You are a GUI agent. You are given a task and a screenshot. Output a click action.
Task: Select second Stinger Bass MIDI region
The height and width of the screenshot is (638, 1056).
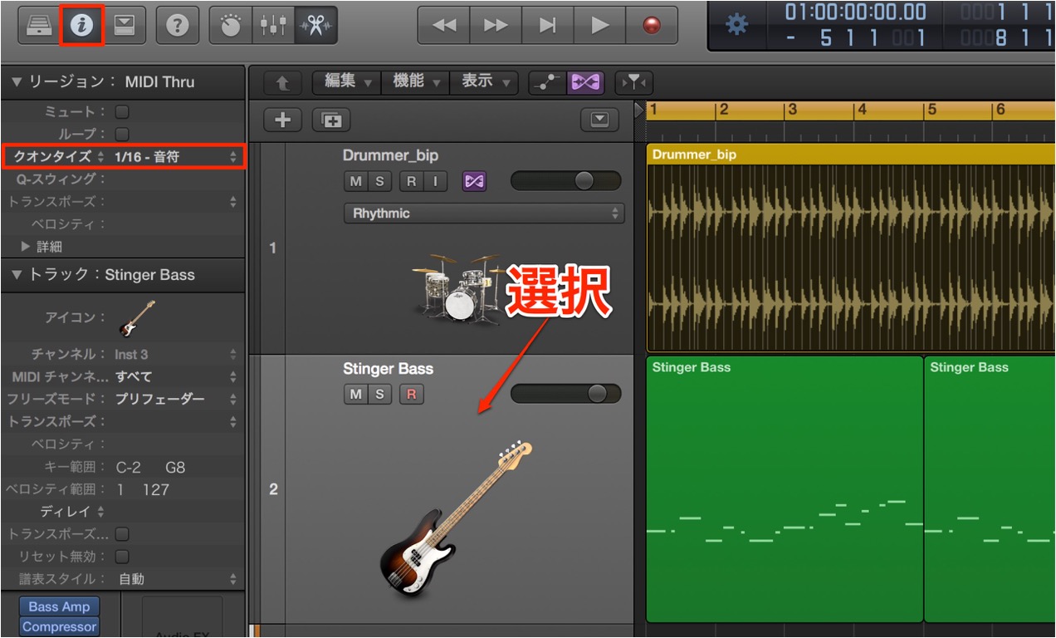(990, 489)
